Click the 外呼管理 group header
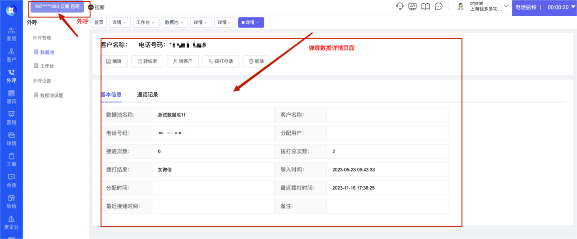This screenshot has width=577, height=239. point(42,38)
